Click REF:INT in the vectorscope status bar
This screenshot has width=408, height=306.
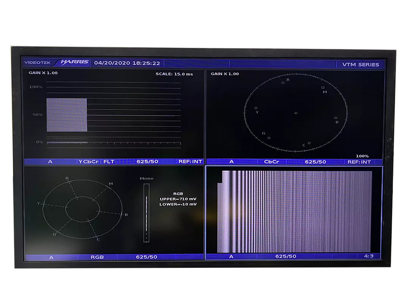point(359,162)
